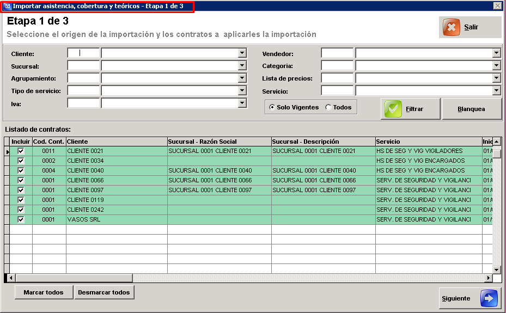Screen dimensions: 506x313
Task: Click the horizontal scrollbar thumb
Action: tap(74, 278)
